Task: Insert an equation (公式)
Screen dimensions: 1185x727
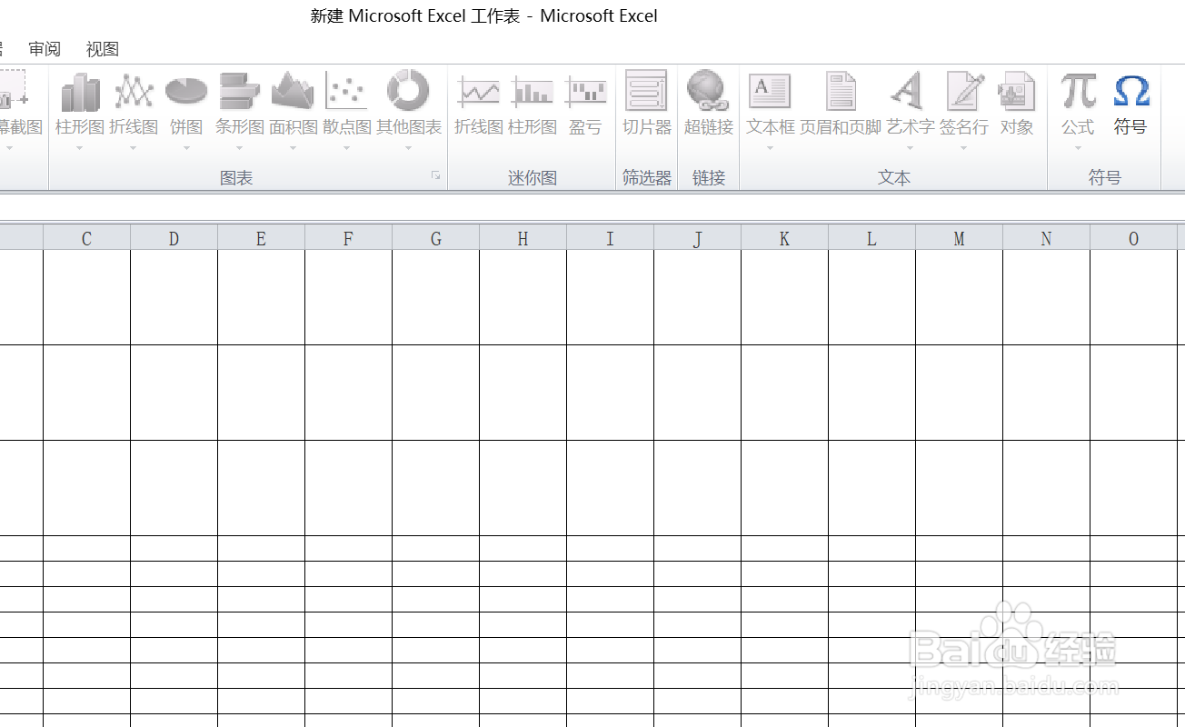Action: (1078, 105)
